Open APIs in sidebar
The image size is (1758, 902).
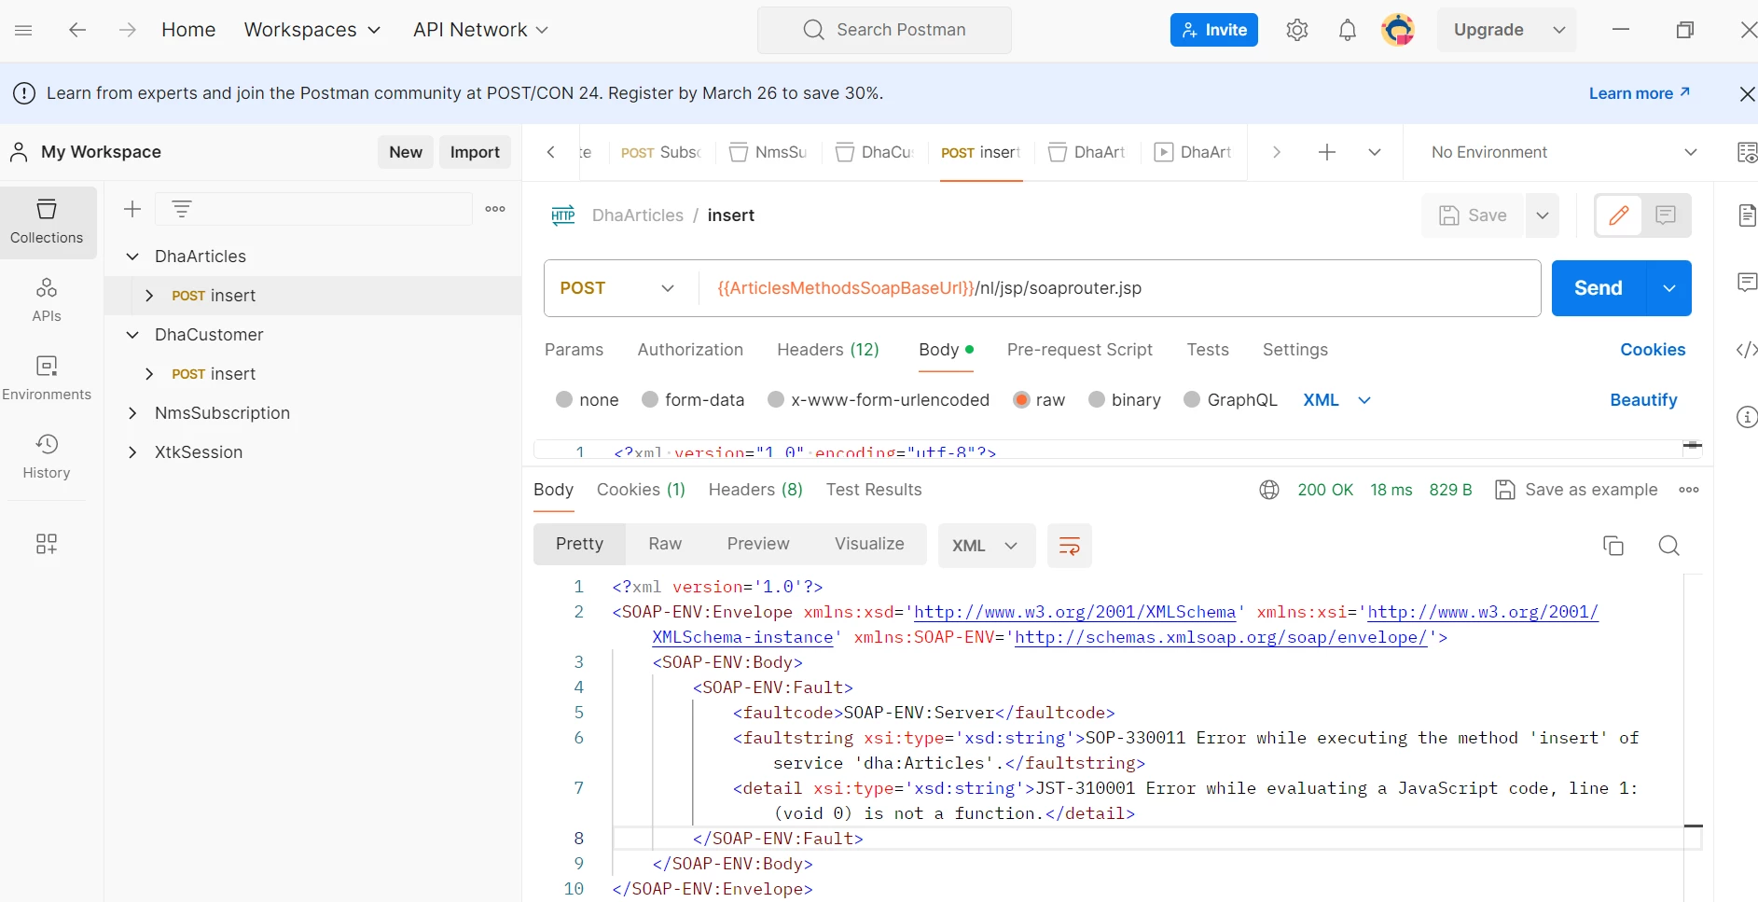(x=47, y=299)
